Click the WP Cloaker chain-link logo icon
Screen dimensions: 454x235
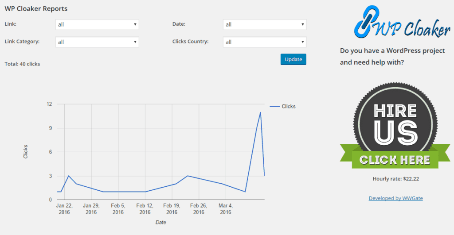(366, 21)
